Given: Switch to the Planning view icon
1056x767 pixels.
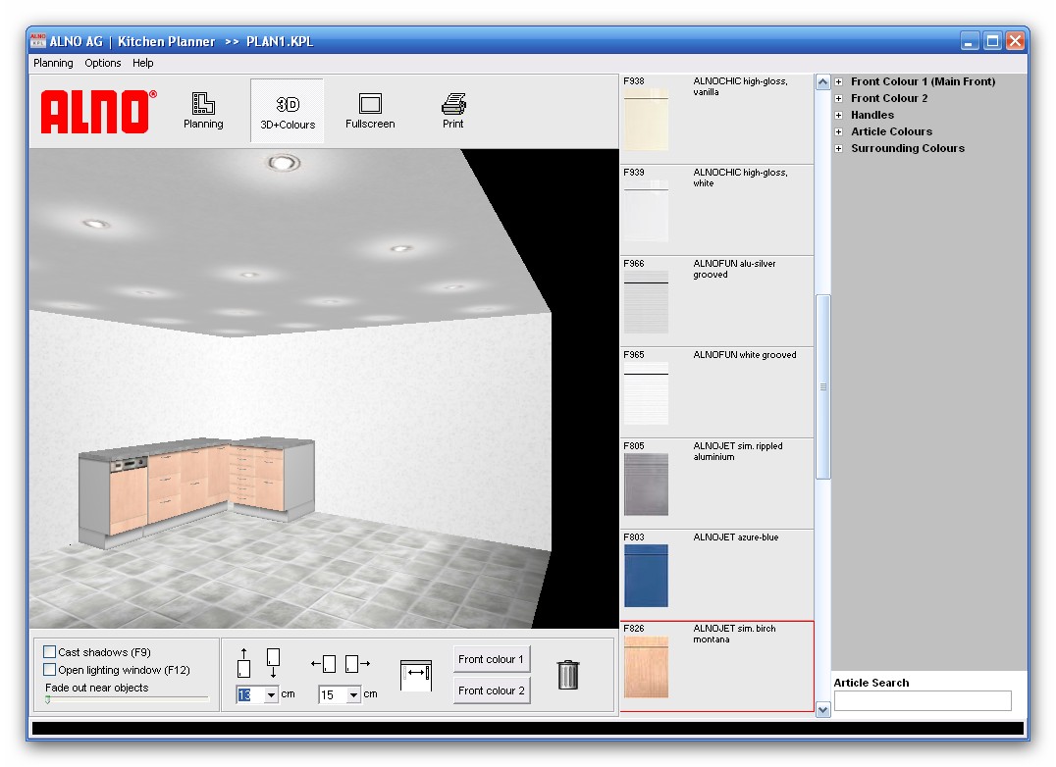Looking at the screenshot, I should coord(203,111).
